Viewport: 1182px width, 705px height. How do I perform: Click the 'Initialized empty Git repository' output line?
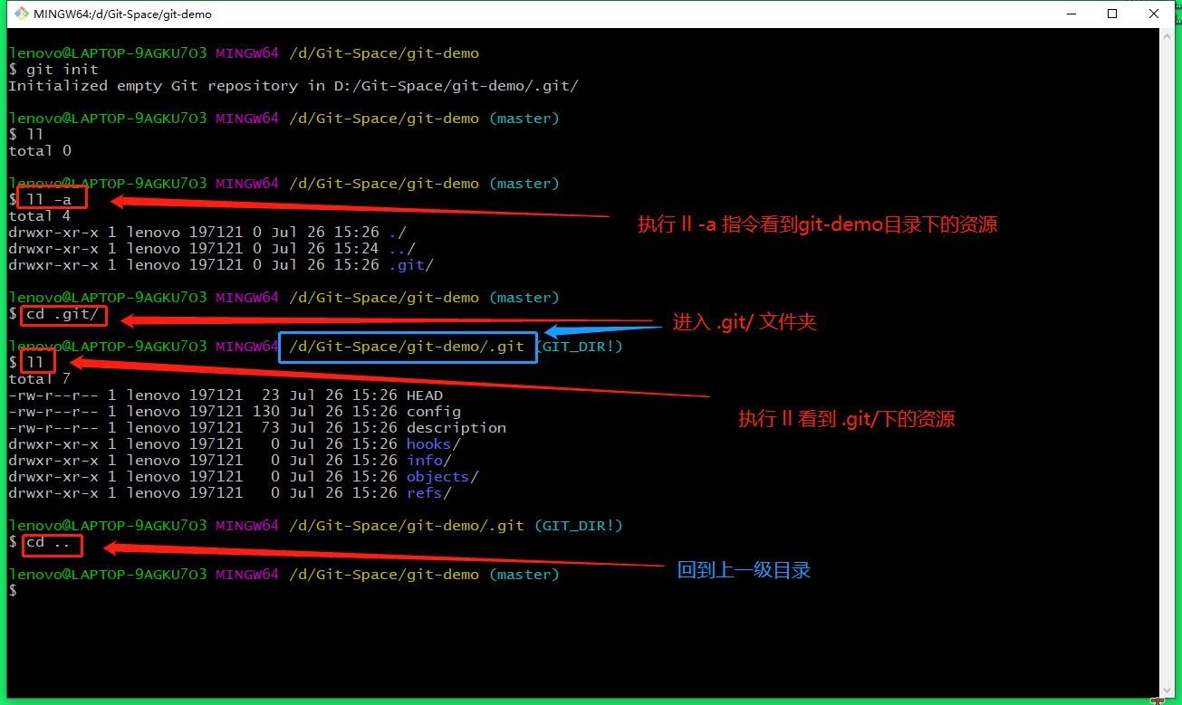click(293, 86)
